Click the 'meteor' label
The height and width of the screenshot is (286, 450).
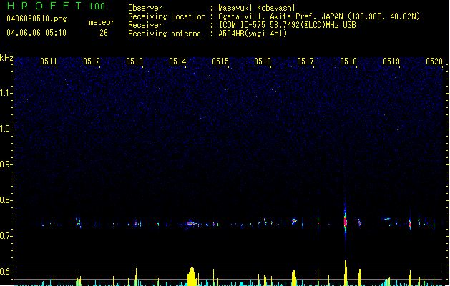(102, 22)
